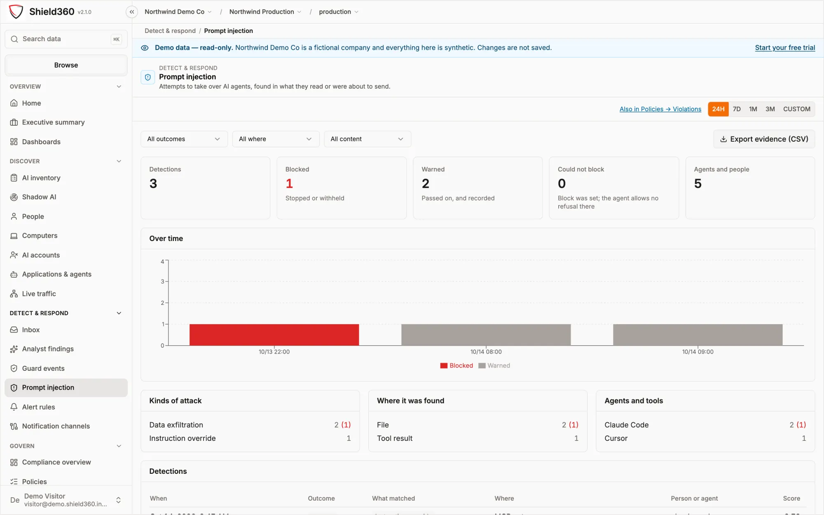Image resolution: width=824 pixels, height=515 pixels.
Task: Open Shadow AI section
Action: click(66, 197)
